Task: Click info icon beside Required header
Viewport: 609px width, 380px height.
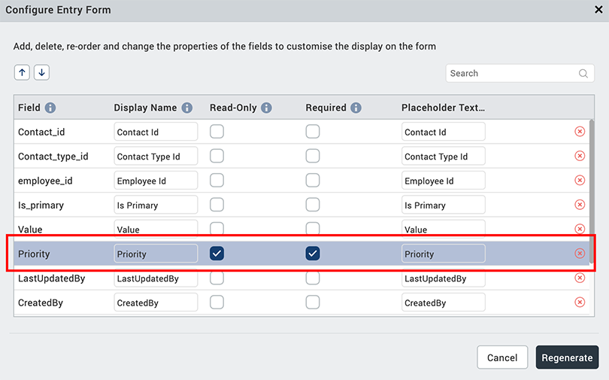Action: coord(356,108)
